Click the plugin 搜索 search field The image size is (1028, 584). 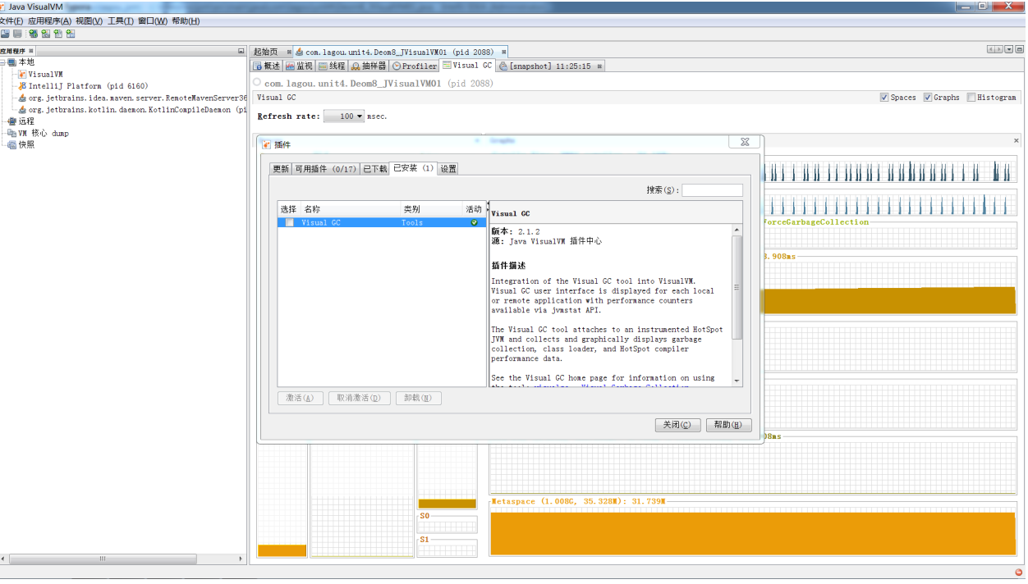pos(712,190)
